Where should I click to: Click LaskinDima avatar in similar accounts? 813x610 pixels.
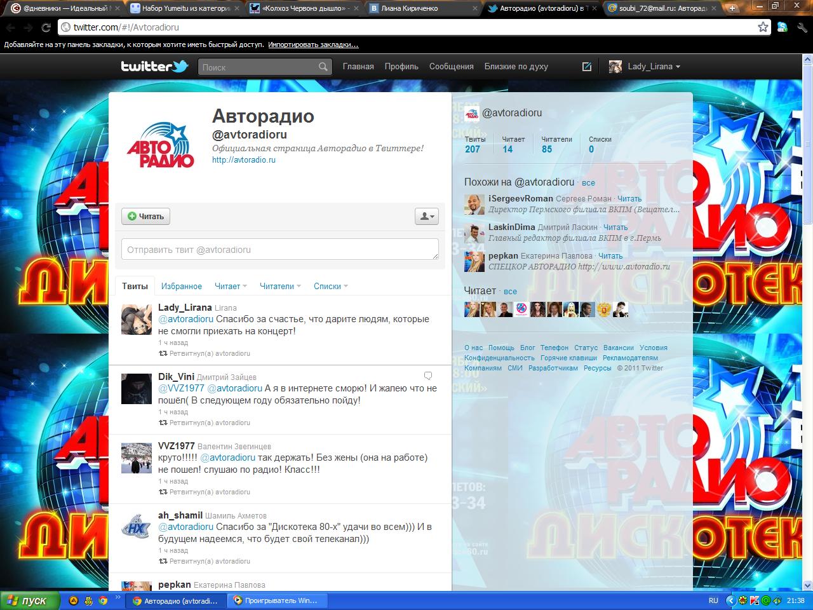(474, 233)
